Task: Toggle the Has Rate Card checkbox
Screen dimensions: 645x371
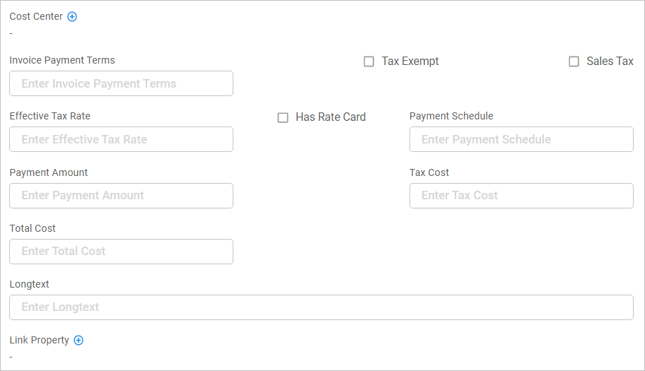Action: click(x=283, y=117)
